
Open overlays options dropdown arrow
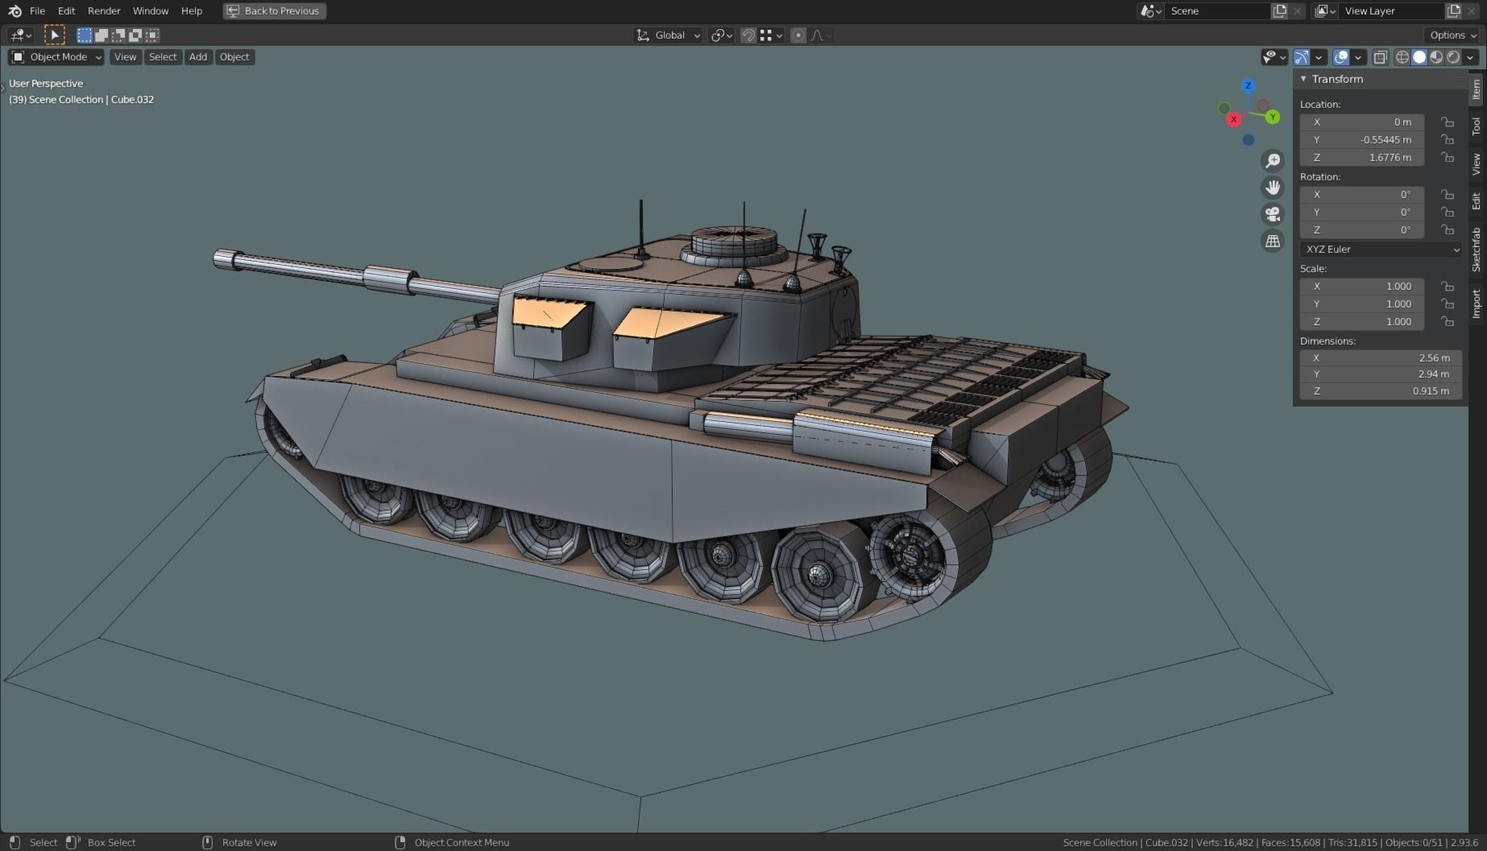pos(1358,57)
